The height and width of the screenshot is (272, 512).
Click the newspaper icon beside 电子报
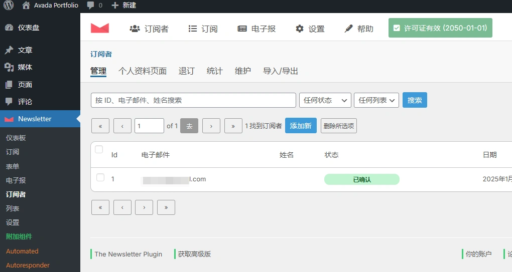click(242, 29)
